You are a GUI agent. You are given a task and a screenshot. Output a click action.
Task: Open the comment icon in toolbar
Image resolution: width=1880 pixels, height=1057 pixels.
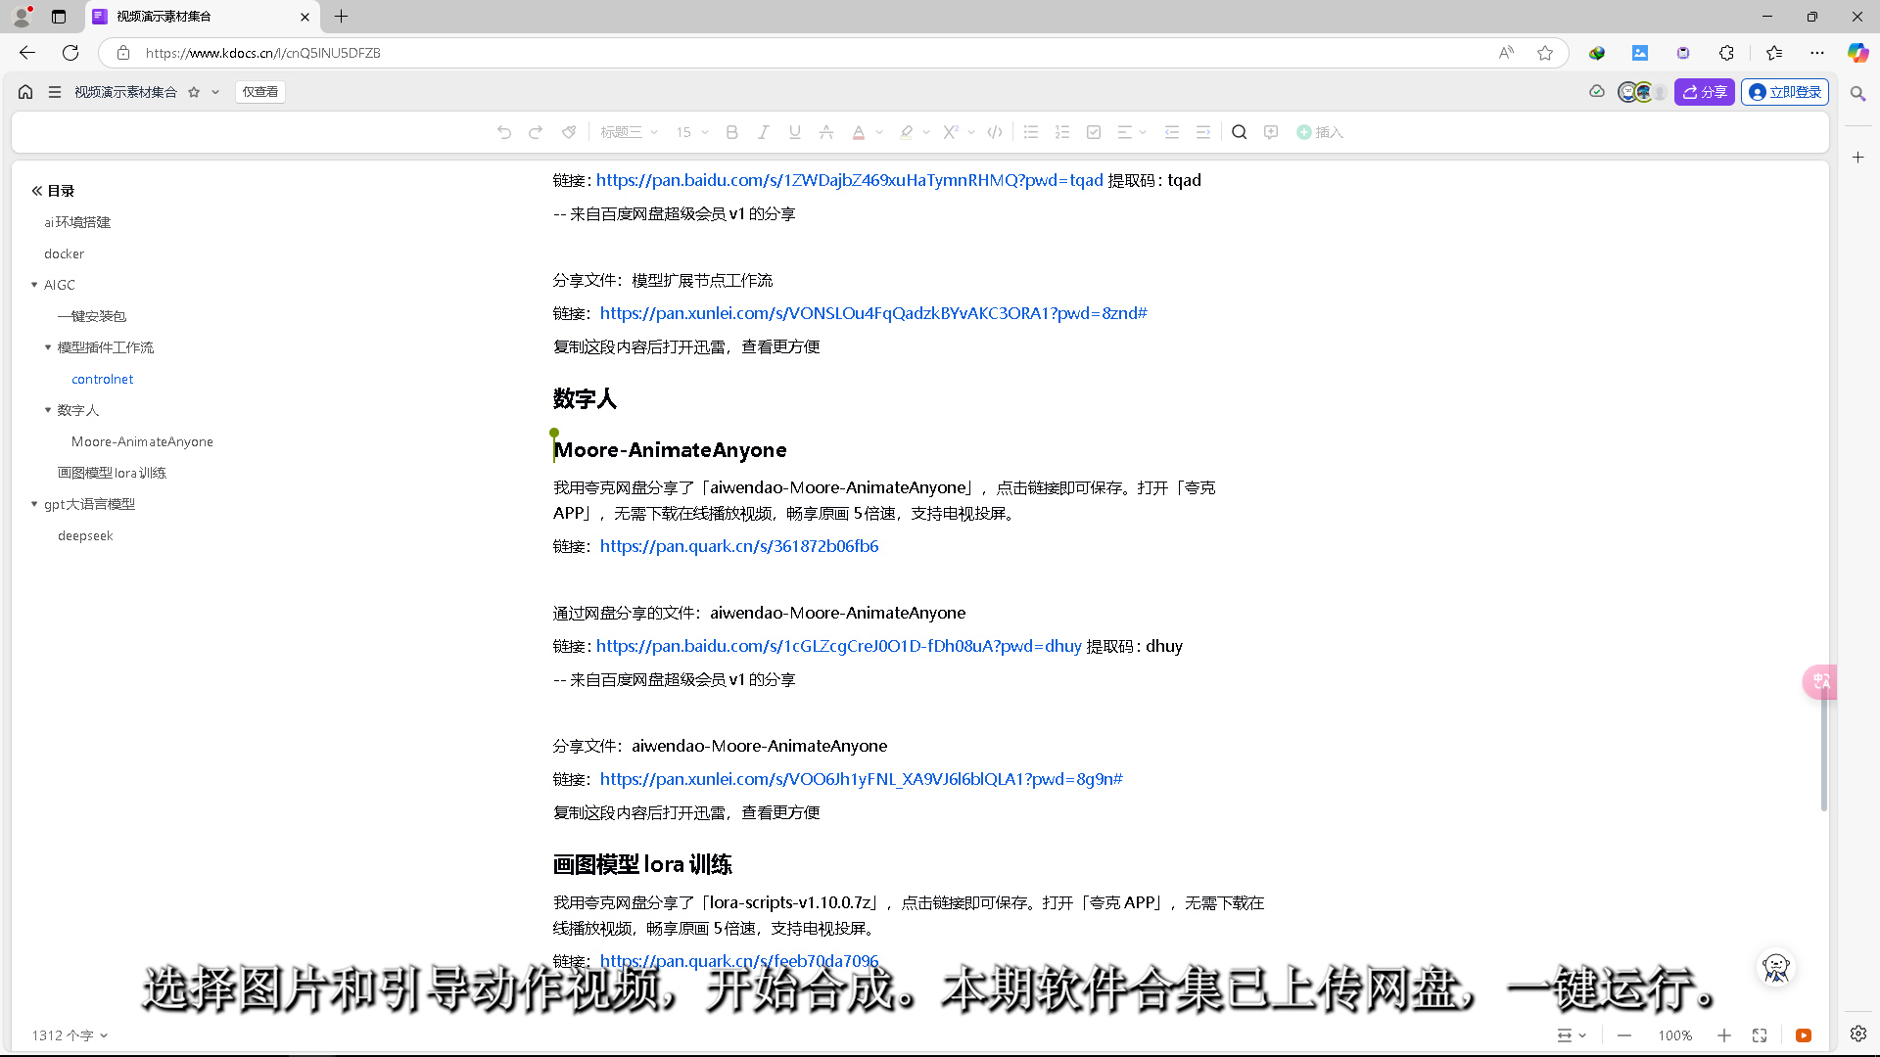click(x=1271, y=132)
